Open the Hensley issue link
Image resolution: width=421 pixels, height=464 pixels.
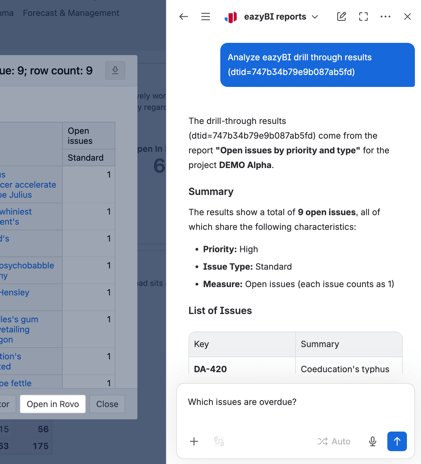coord(14,292)
